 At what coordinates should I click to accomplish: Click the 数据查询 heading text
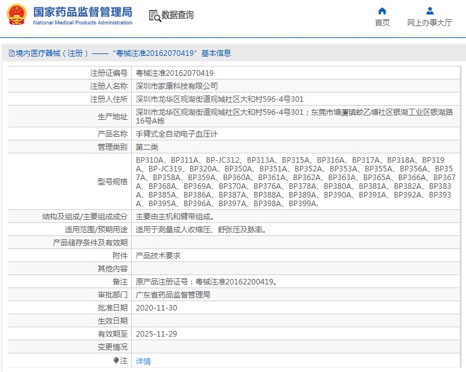178,15
